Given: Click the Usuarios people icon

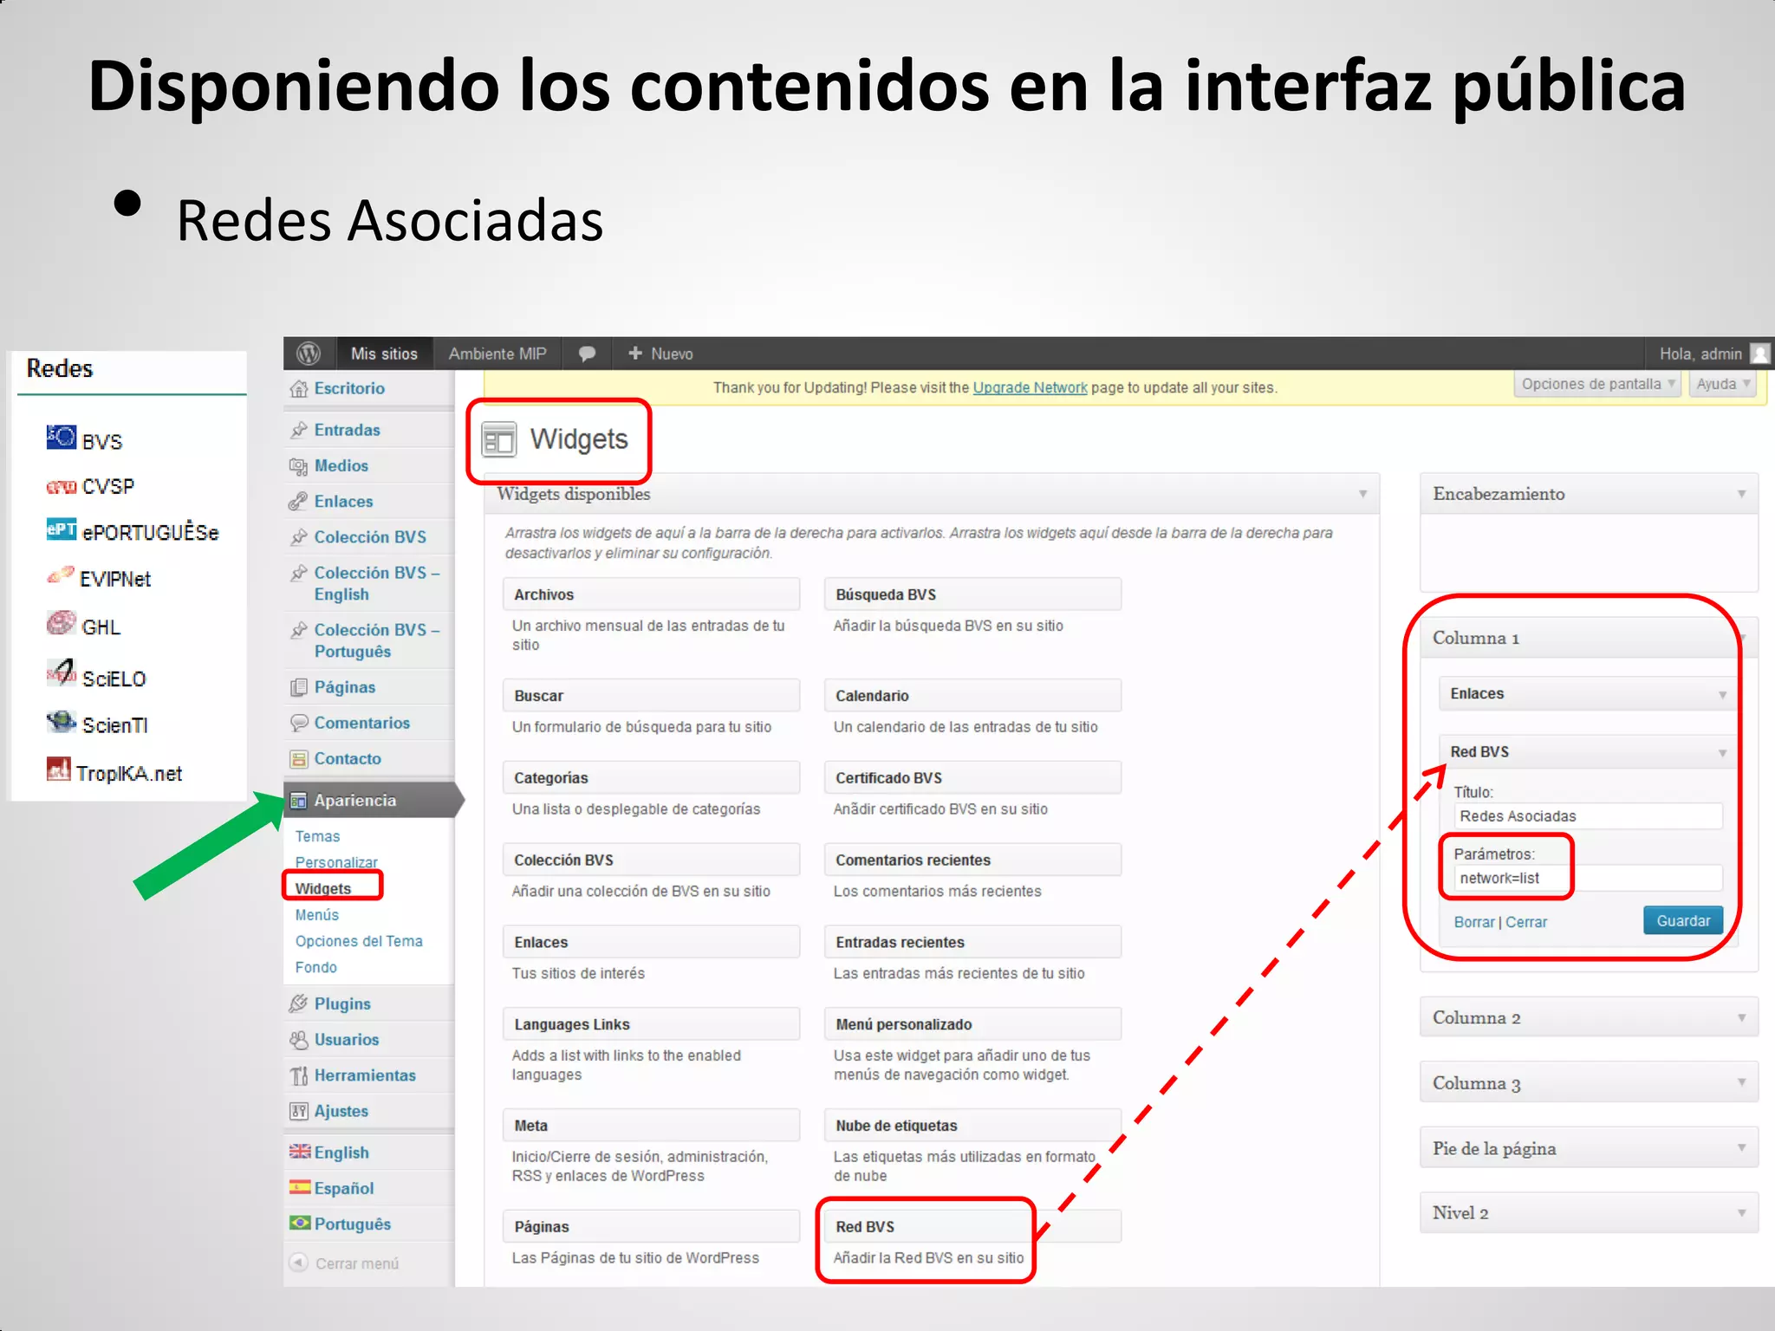Looking at the screenshot, I should [299, 1040].
